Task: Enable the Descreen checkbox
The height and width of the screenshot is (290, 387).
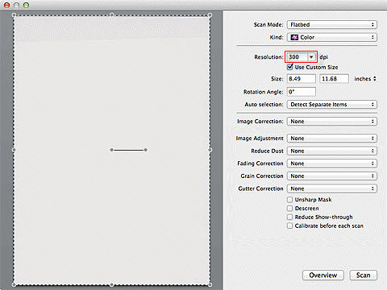Action: (289, 209)
